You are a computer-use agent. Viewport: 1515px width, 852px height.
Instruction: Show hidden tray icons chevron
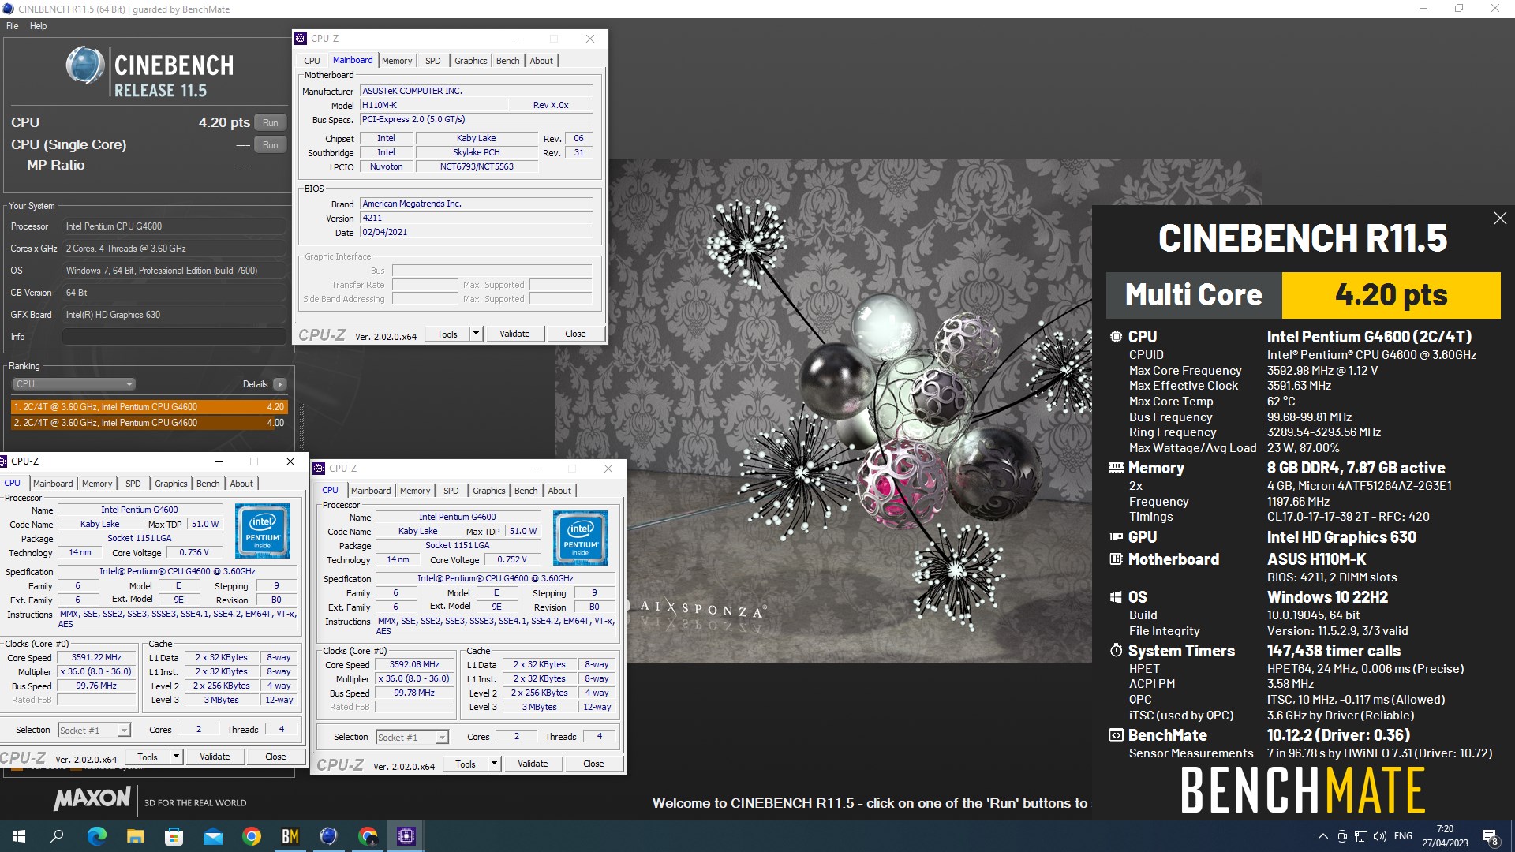click(1322, 836)
